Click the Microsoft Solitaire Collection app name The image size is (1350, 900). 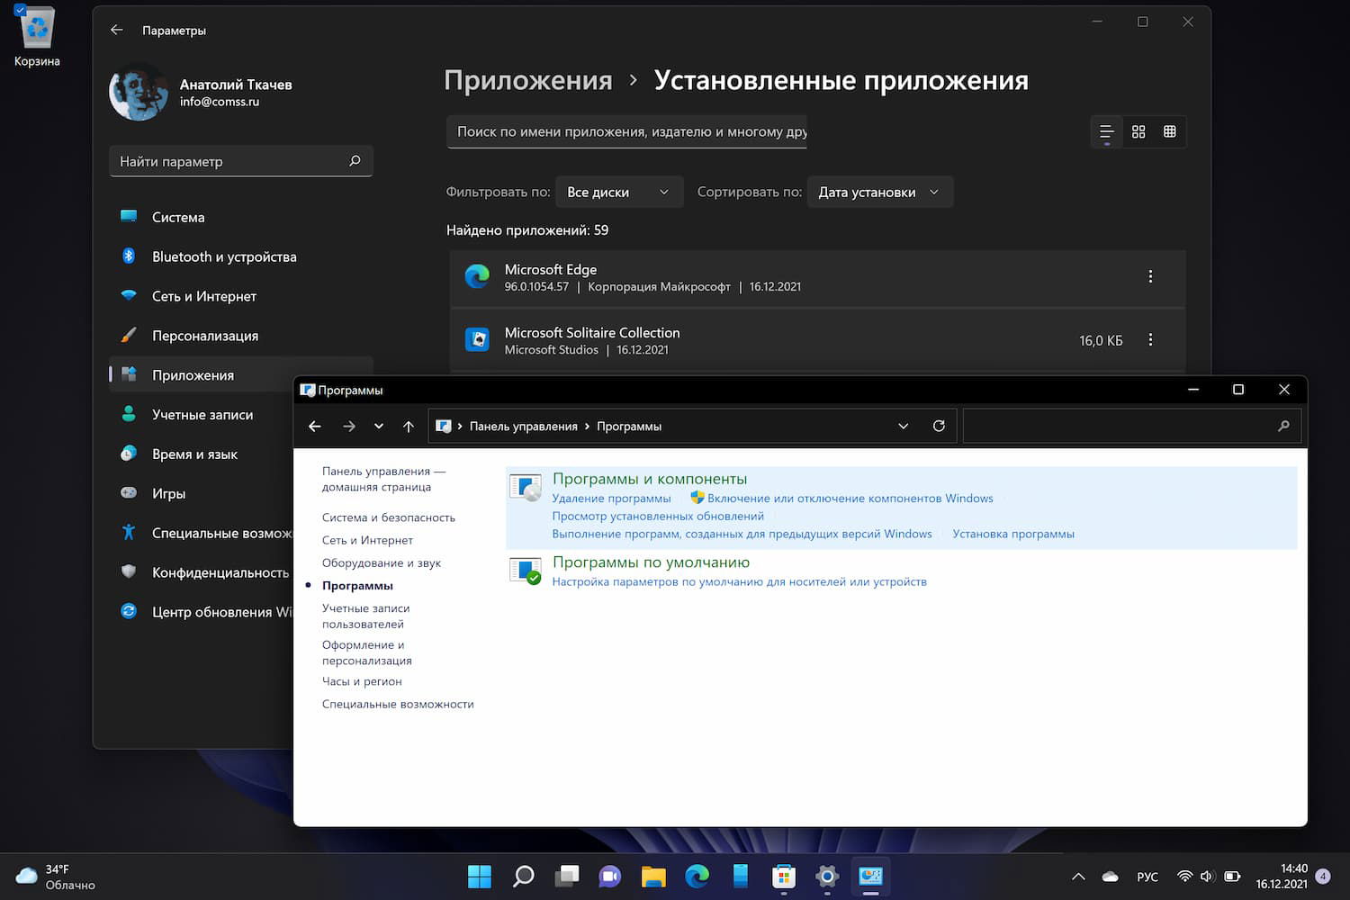[x=592, y=332]
